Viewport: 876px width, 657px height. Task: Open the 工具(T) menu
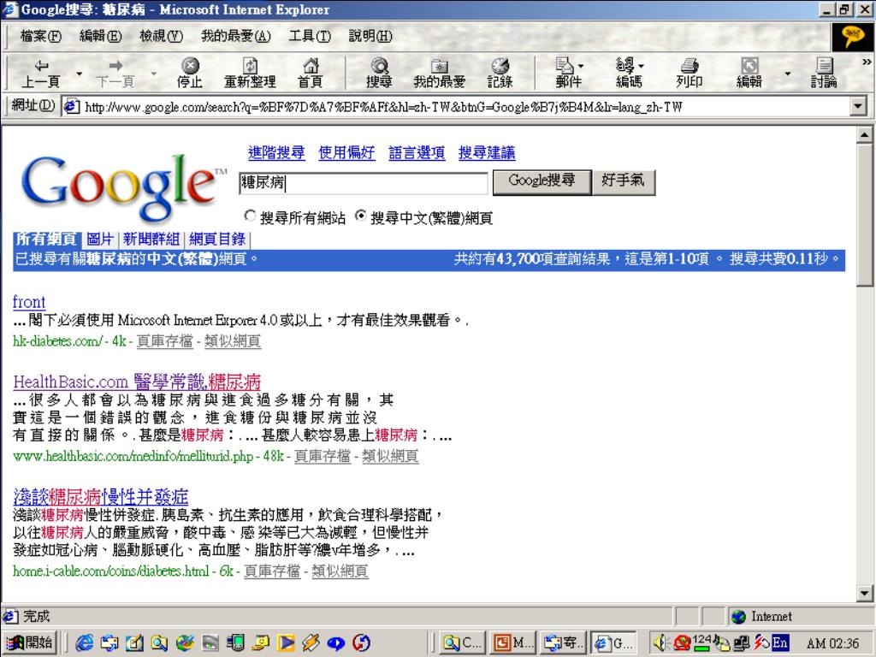310,36
